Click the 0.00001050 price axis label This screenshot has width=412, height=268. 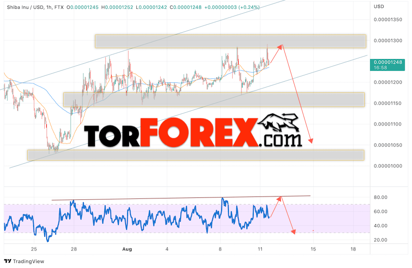coord(388,145)
